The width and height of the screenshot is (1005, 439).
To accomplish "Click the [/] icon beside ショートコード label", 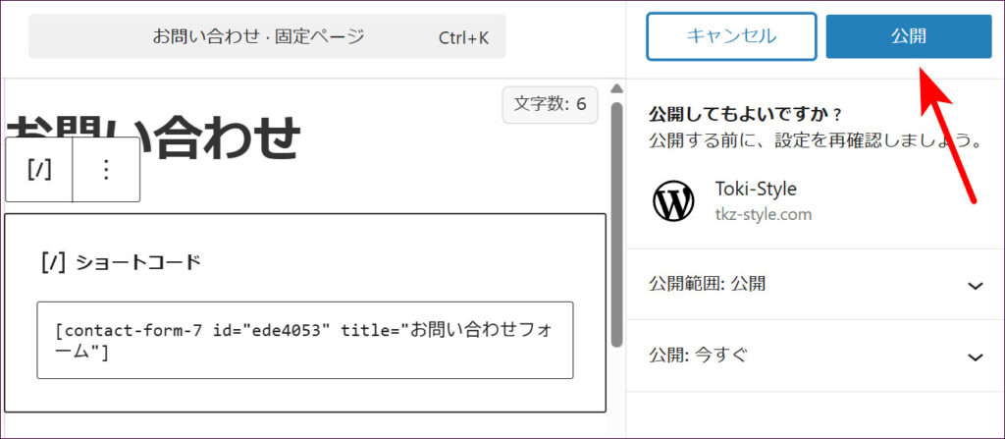I will 53,262.
